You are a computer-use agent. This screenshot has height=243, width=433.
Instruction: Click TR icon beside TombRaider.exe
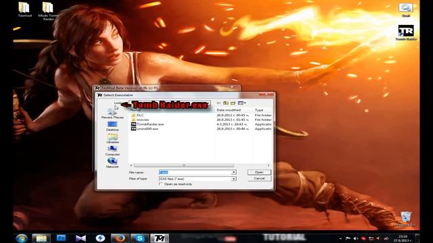click(x=133, y=124)
